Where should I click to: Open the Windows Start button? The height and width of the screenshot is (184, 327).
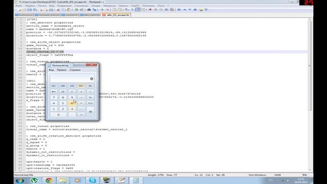pos(20,180)
